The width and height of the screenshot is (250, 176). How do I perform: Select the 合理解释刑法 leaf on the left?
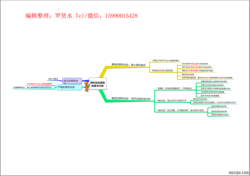tap(32, 87)
